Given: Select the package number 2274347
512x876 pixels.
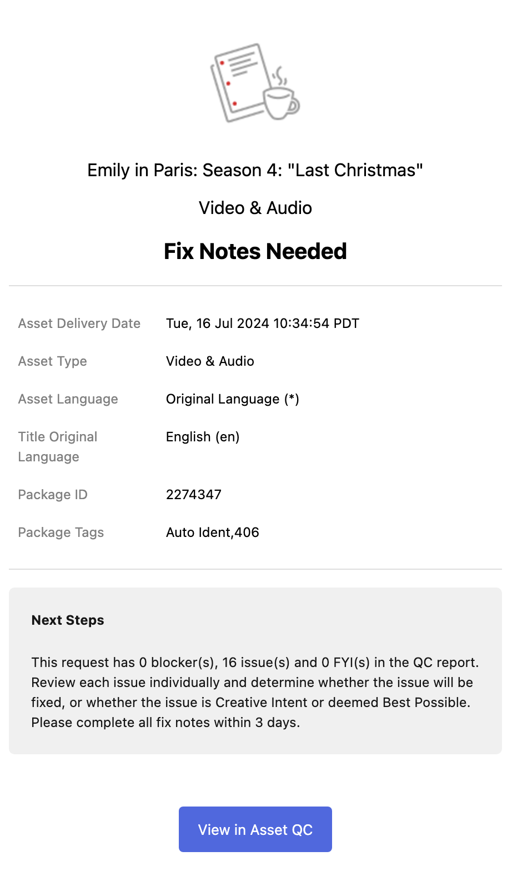Looking at the screenshot, I should click(x=194, y=495).
